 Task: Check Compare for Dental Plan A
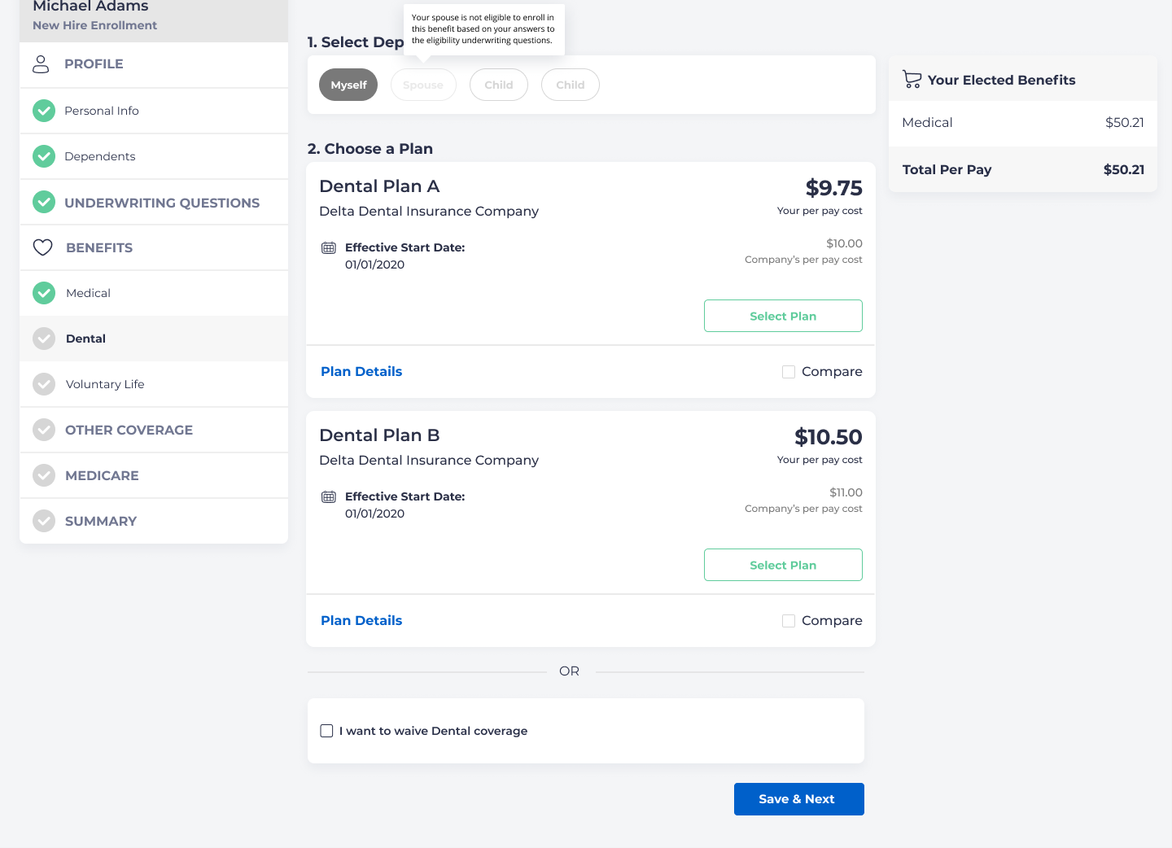[789, 372]
